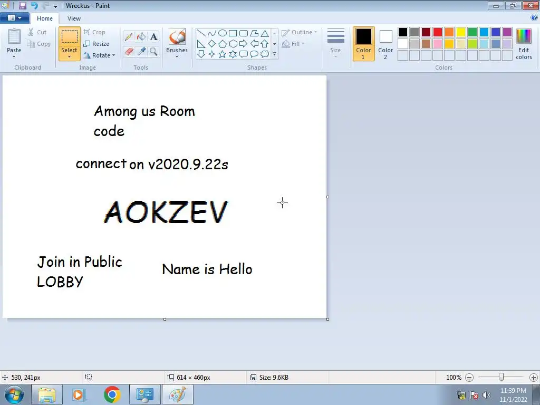Choose the Six-point star shape
540x405 pixels.
pos(233,54)
